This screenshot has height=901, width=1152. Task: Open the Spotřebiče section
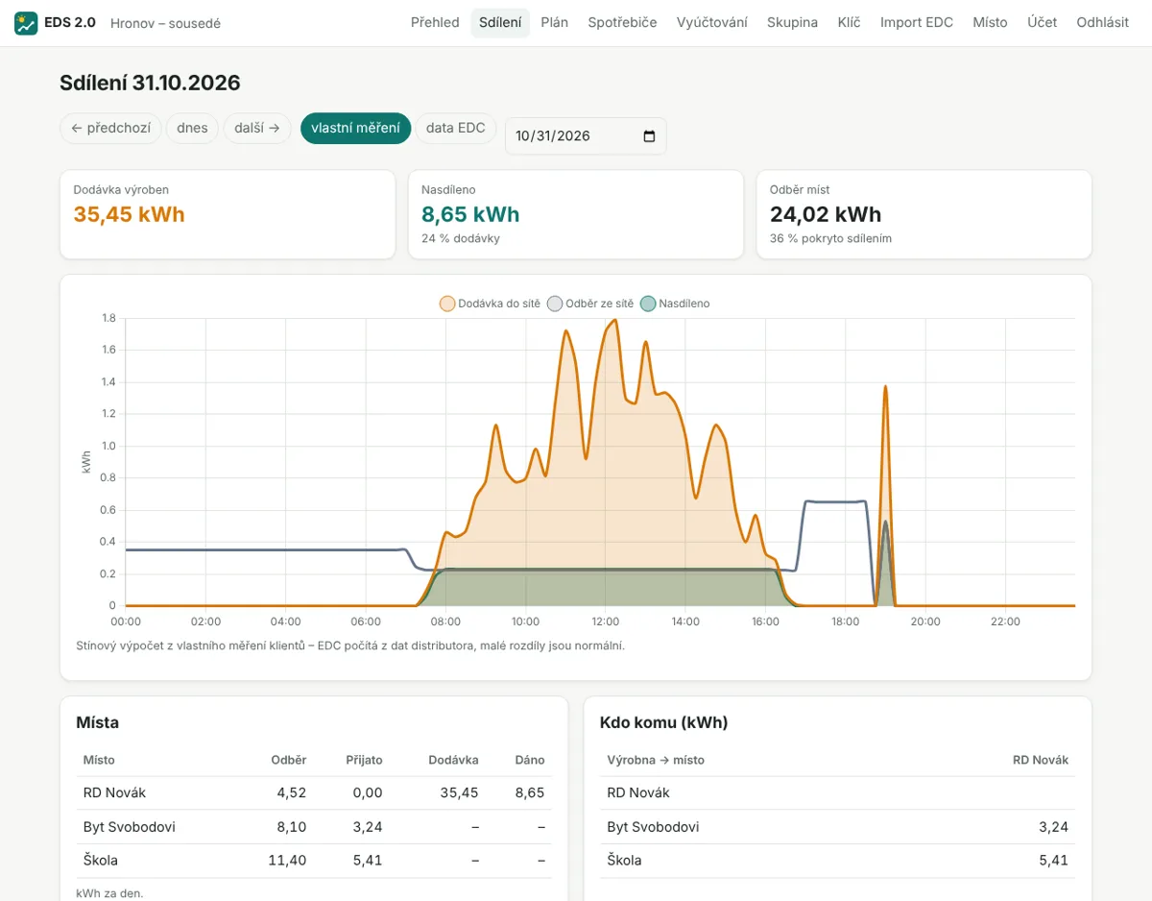(622, 22)
